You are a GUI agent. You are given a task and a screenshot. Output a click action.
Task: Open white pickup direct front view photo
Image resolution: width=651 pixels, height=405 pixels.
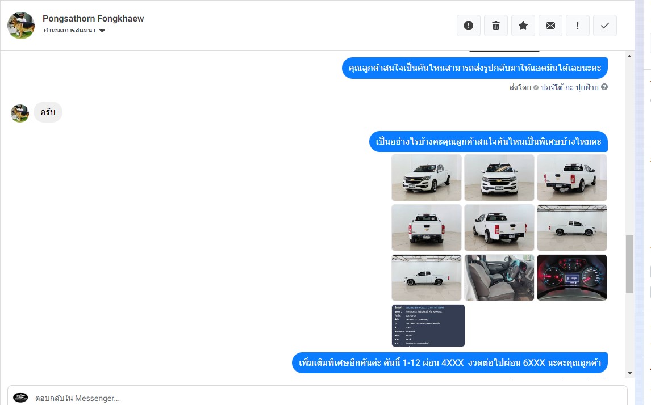pos(499,178)
